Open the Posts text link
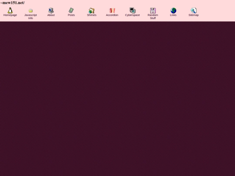Viewport: 235px width, 176px height. 71,15
